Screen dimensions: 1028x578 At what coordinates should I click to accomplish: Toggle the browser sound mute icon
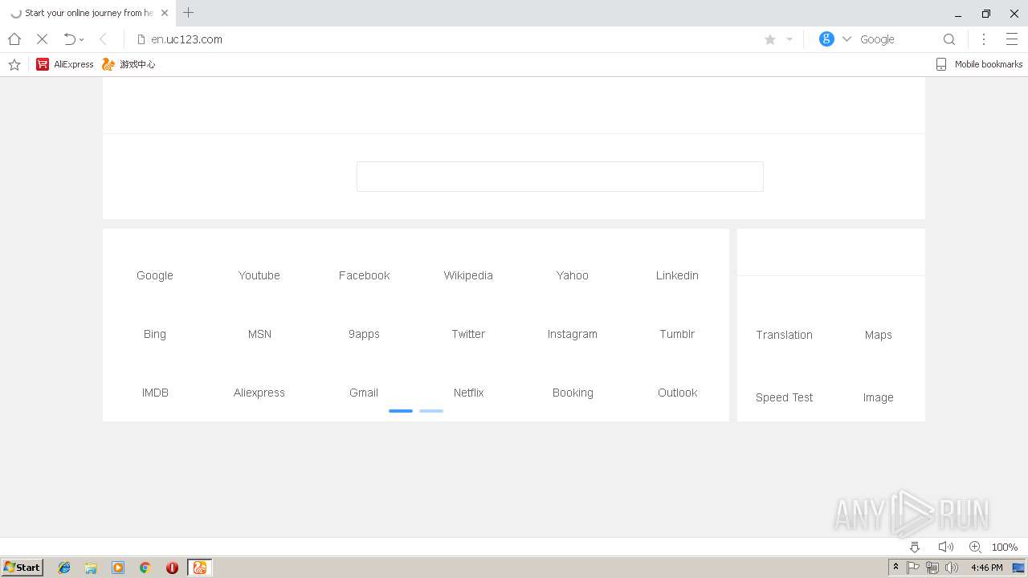(946, 547)
